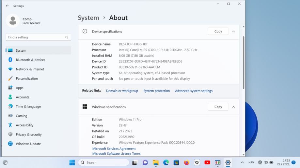Go to Time & language settings
The image size is (300, 168).
[x=28, y=107]
